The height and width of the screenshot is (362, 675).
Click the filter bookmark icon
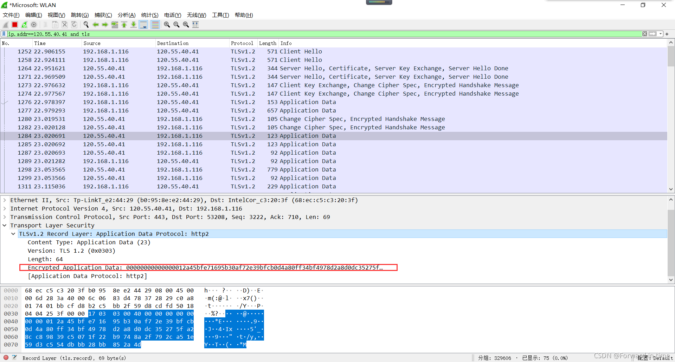[4, 34]
